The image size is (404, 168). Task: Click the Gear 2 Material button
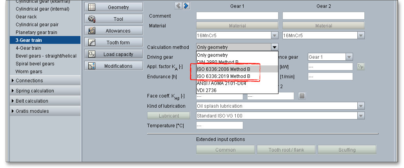323,26
